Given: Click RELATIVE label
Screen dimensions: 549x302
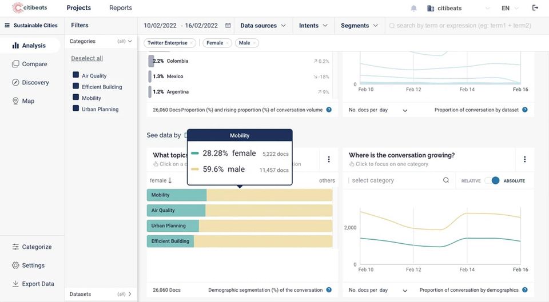Looking at the screenshot, I should tap(471, 181).
